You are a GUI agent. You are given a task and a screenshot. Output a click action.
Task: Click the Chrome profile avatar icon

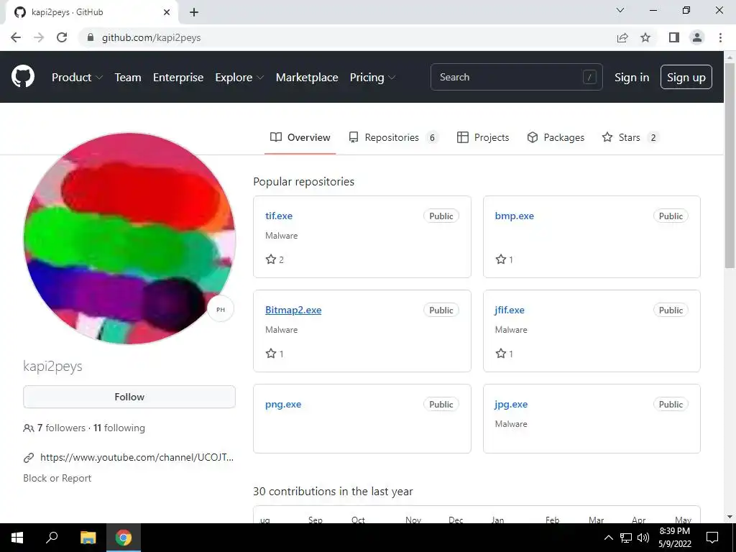pyautogui.click(x=697, y=37)
